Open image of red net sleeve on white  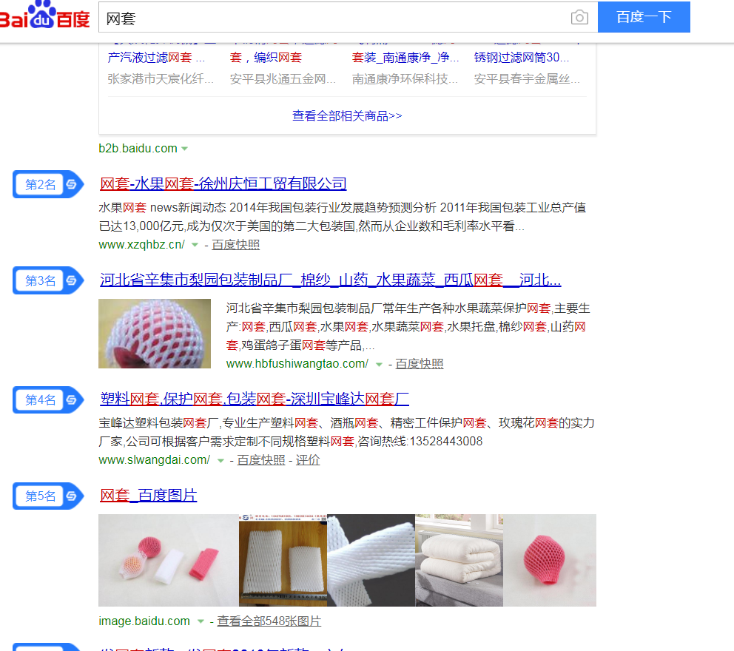(550, 560)
